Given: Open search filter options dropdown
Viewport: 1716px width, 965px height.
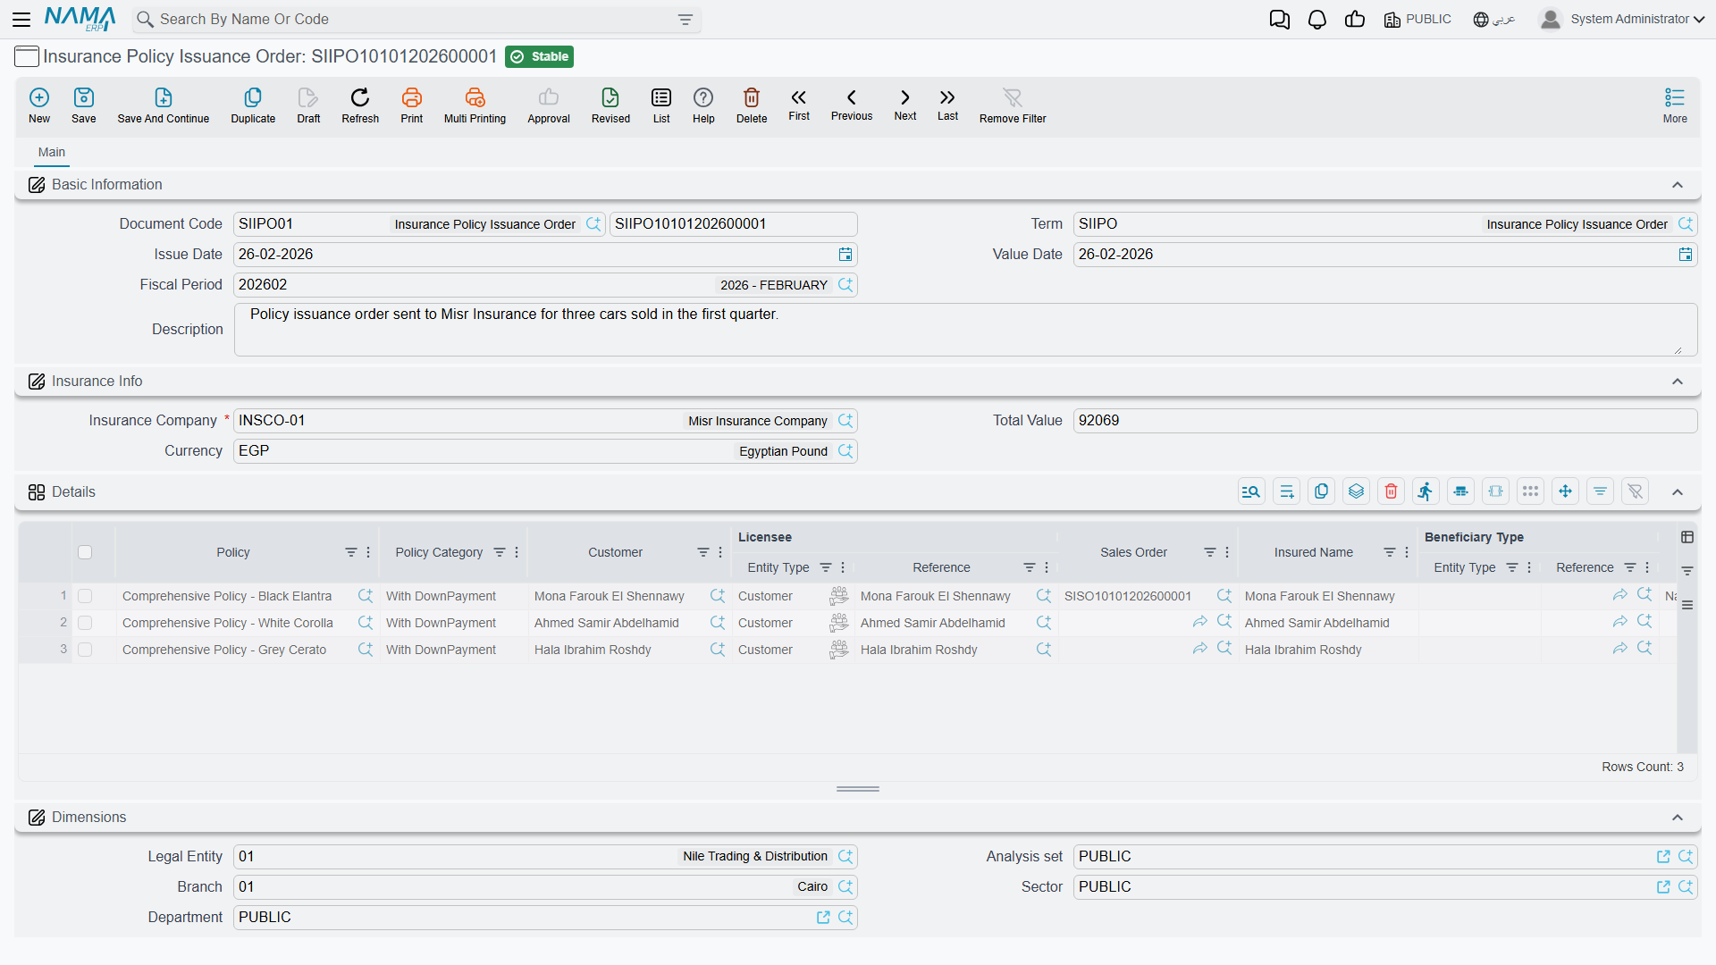Looking at the screenshot, I should pos(686,20).
